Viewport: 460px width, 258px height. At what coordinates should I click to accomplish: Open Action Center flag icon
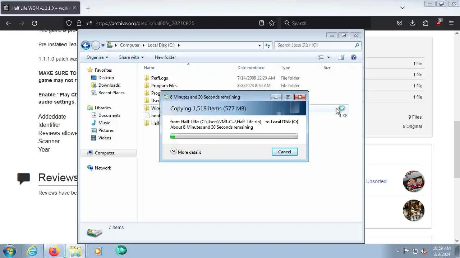[406, 251]
